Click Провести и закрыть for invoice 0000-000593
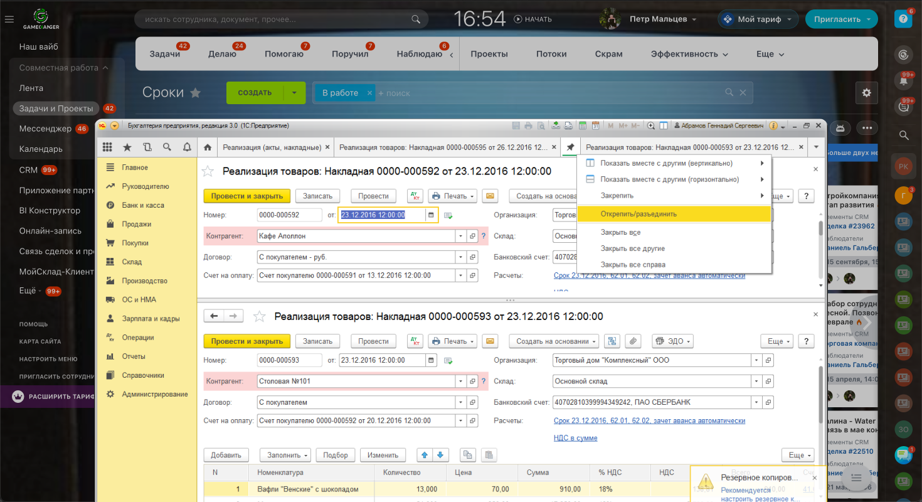 pyautogui.click(x=247, y=341)
